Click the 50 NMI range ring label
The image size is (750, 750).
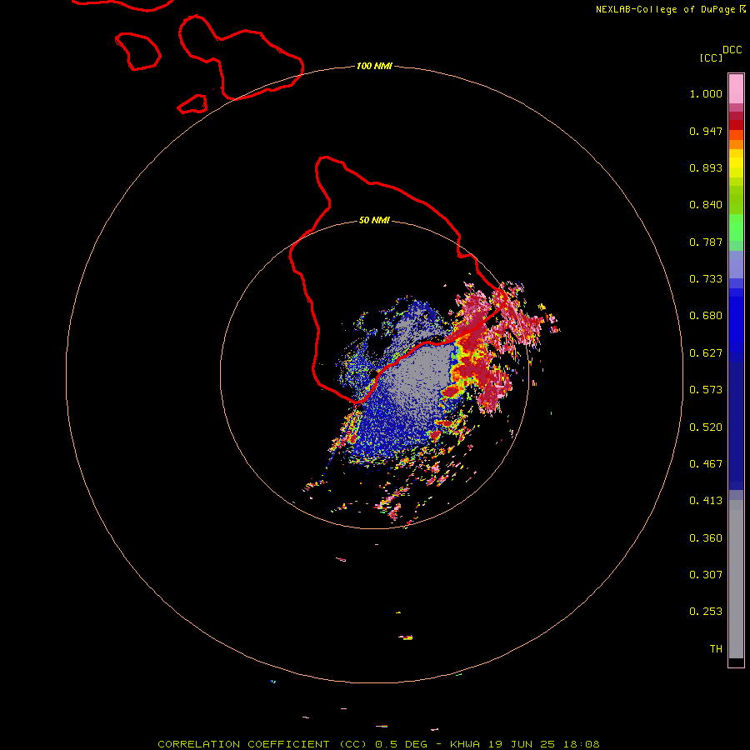(x=374, y=220)
